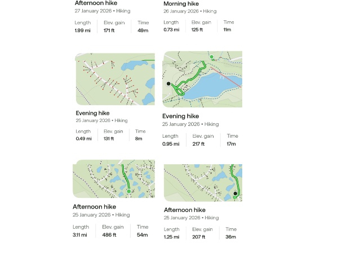Click the green marker on the 3.11 mi hike map

pos(128,192)
